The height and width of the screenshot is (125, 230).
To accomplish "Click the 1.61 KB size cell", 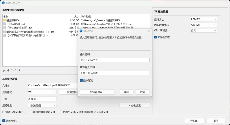I will pos(75,24).
